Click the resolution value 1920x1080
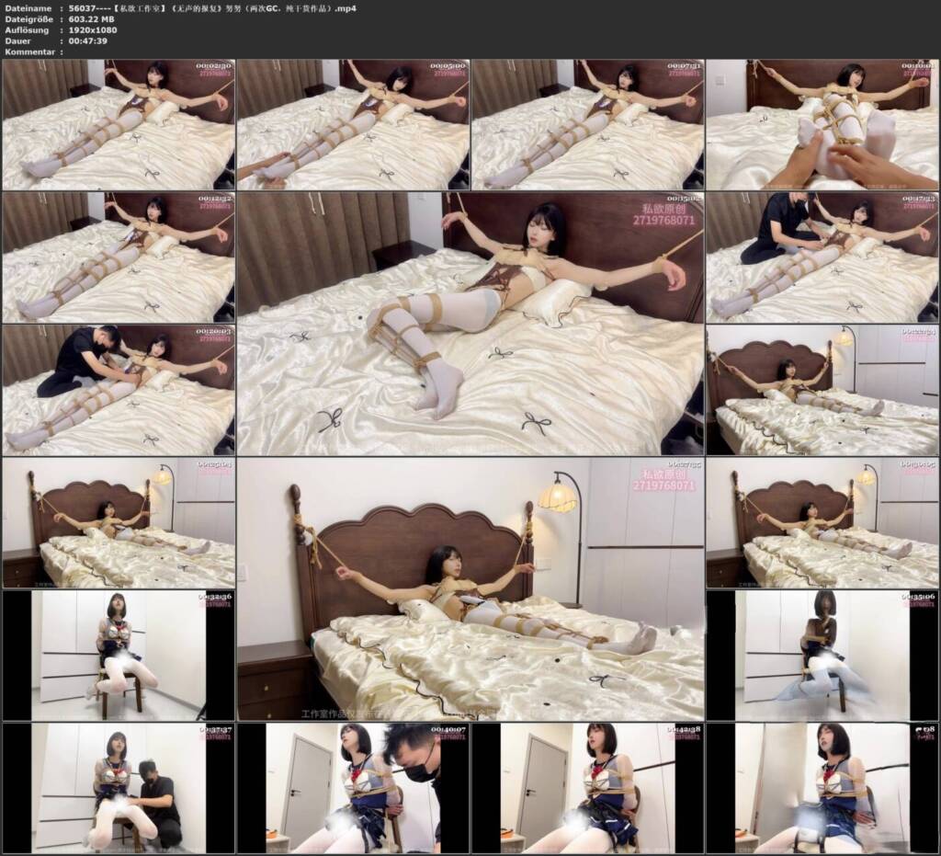Screen dimensions: 941x856 (x=93, y=30)
